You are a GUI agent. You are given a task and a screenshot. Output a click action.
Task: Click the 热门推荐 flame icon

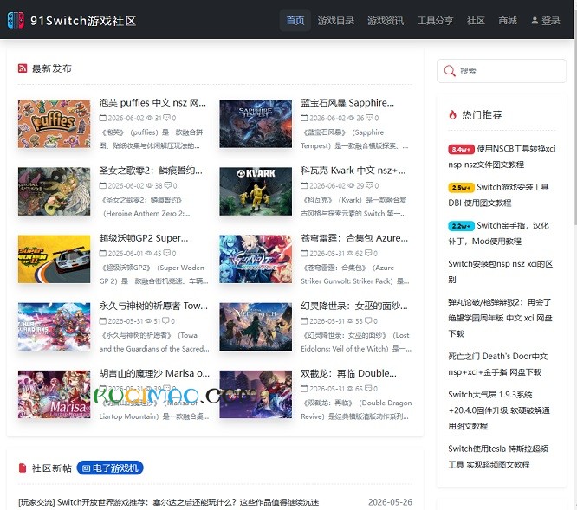tap(452, 114)
